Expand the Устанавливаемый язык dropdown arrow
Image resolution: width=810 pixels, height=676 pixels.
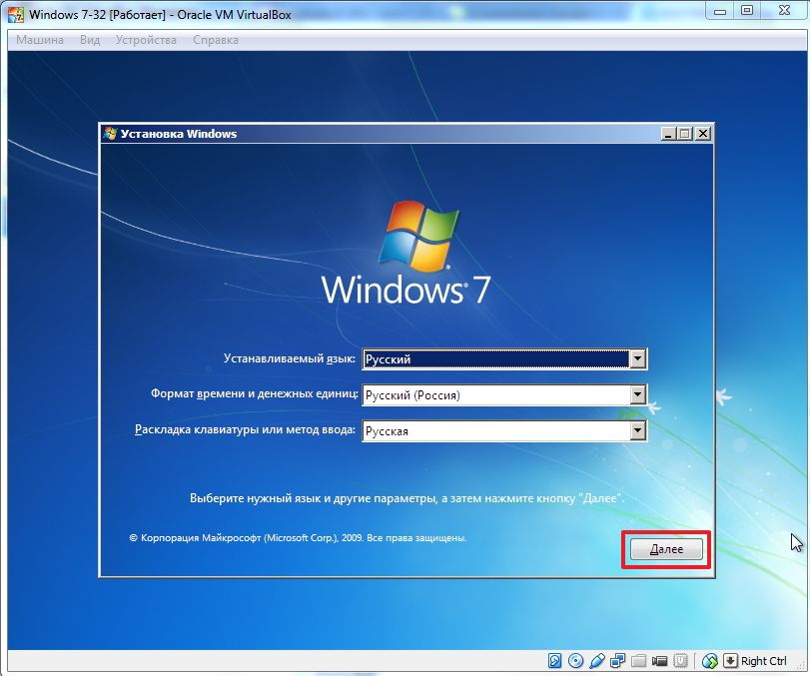[x=638, y=359]
